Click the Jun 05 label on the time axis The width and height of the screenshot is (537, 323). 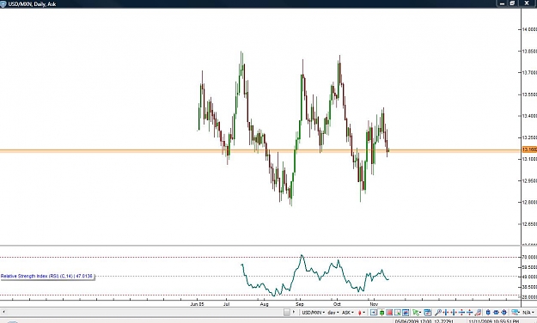(x=197, y=304)
